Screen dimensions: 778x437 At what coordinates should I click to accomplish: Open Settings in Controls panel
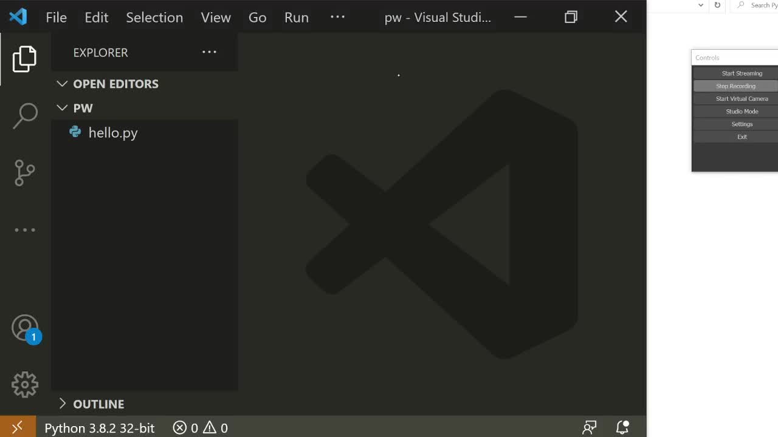tap(736, 124)
